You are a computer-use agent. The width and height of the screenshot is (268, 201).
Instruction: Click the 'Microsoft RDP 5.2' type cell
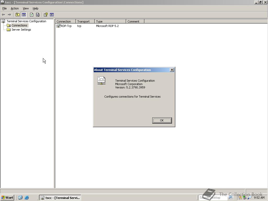107,26
